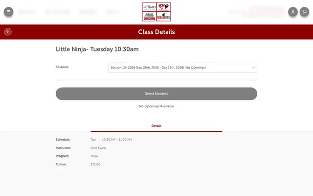Image resolution: width=313 pixels, height=196 pixels.
Task: Open the shopping cart icon
Action: (x=304, y=12)
